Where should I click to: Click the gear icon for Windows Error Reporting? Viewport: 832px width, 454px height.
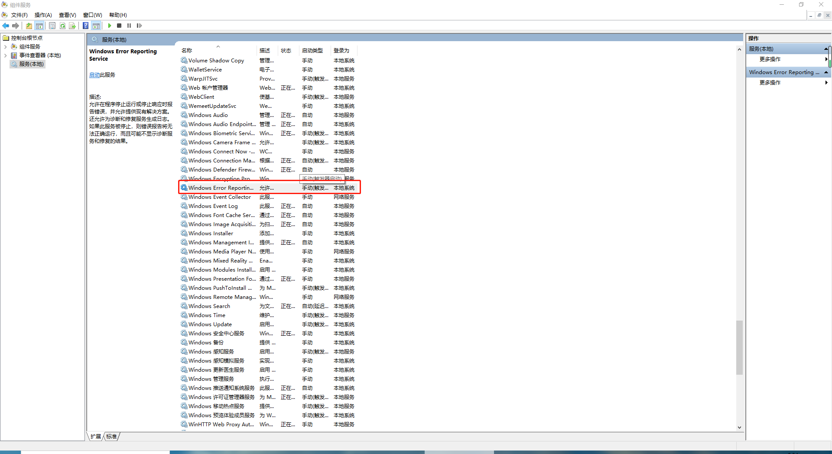[184, 188]
